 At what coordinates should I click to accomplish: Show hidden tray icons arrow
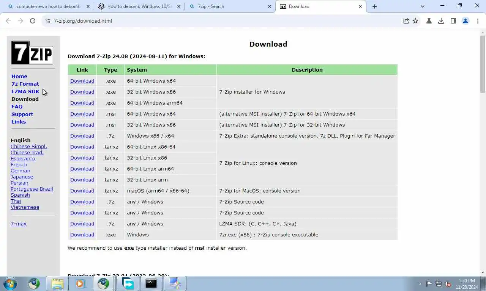(420, 283)
